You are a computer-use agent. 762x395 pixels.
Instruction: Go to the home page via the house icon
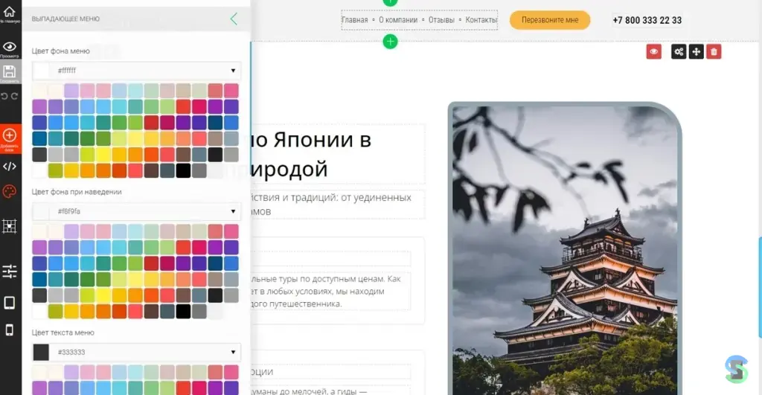tap(10, 12)
